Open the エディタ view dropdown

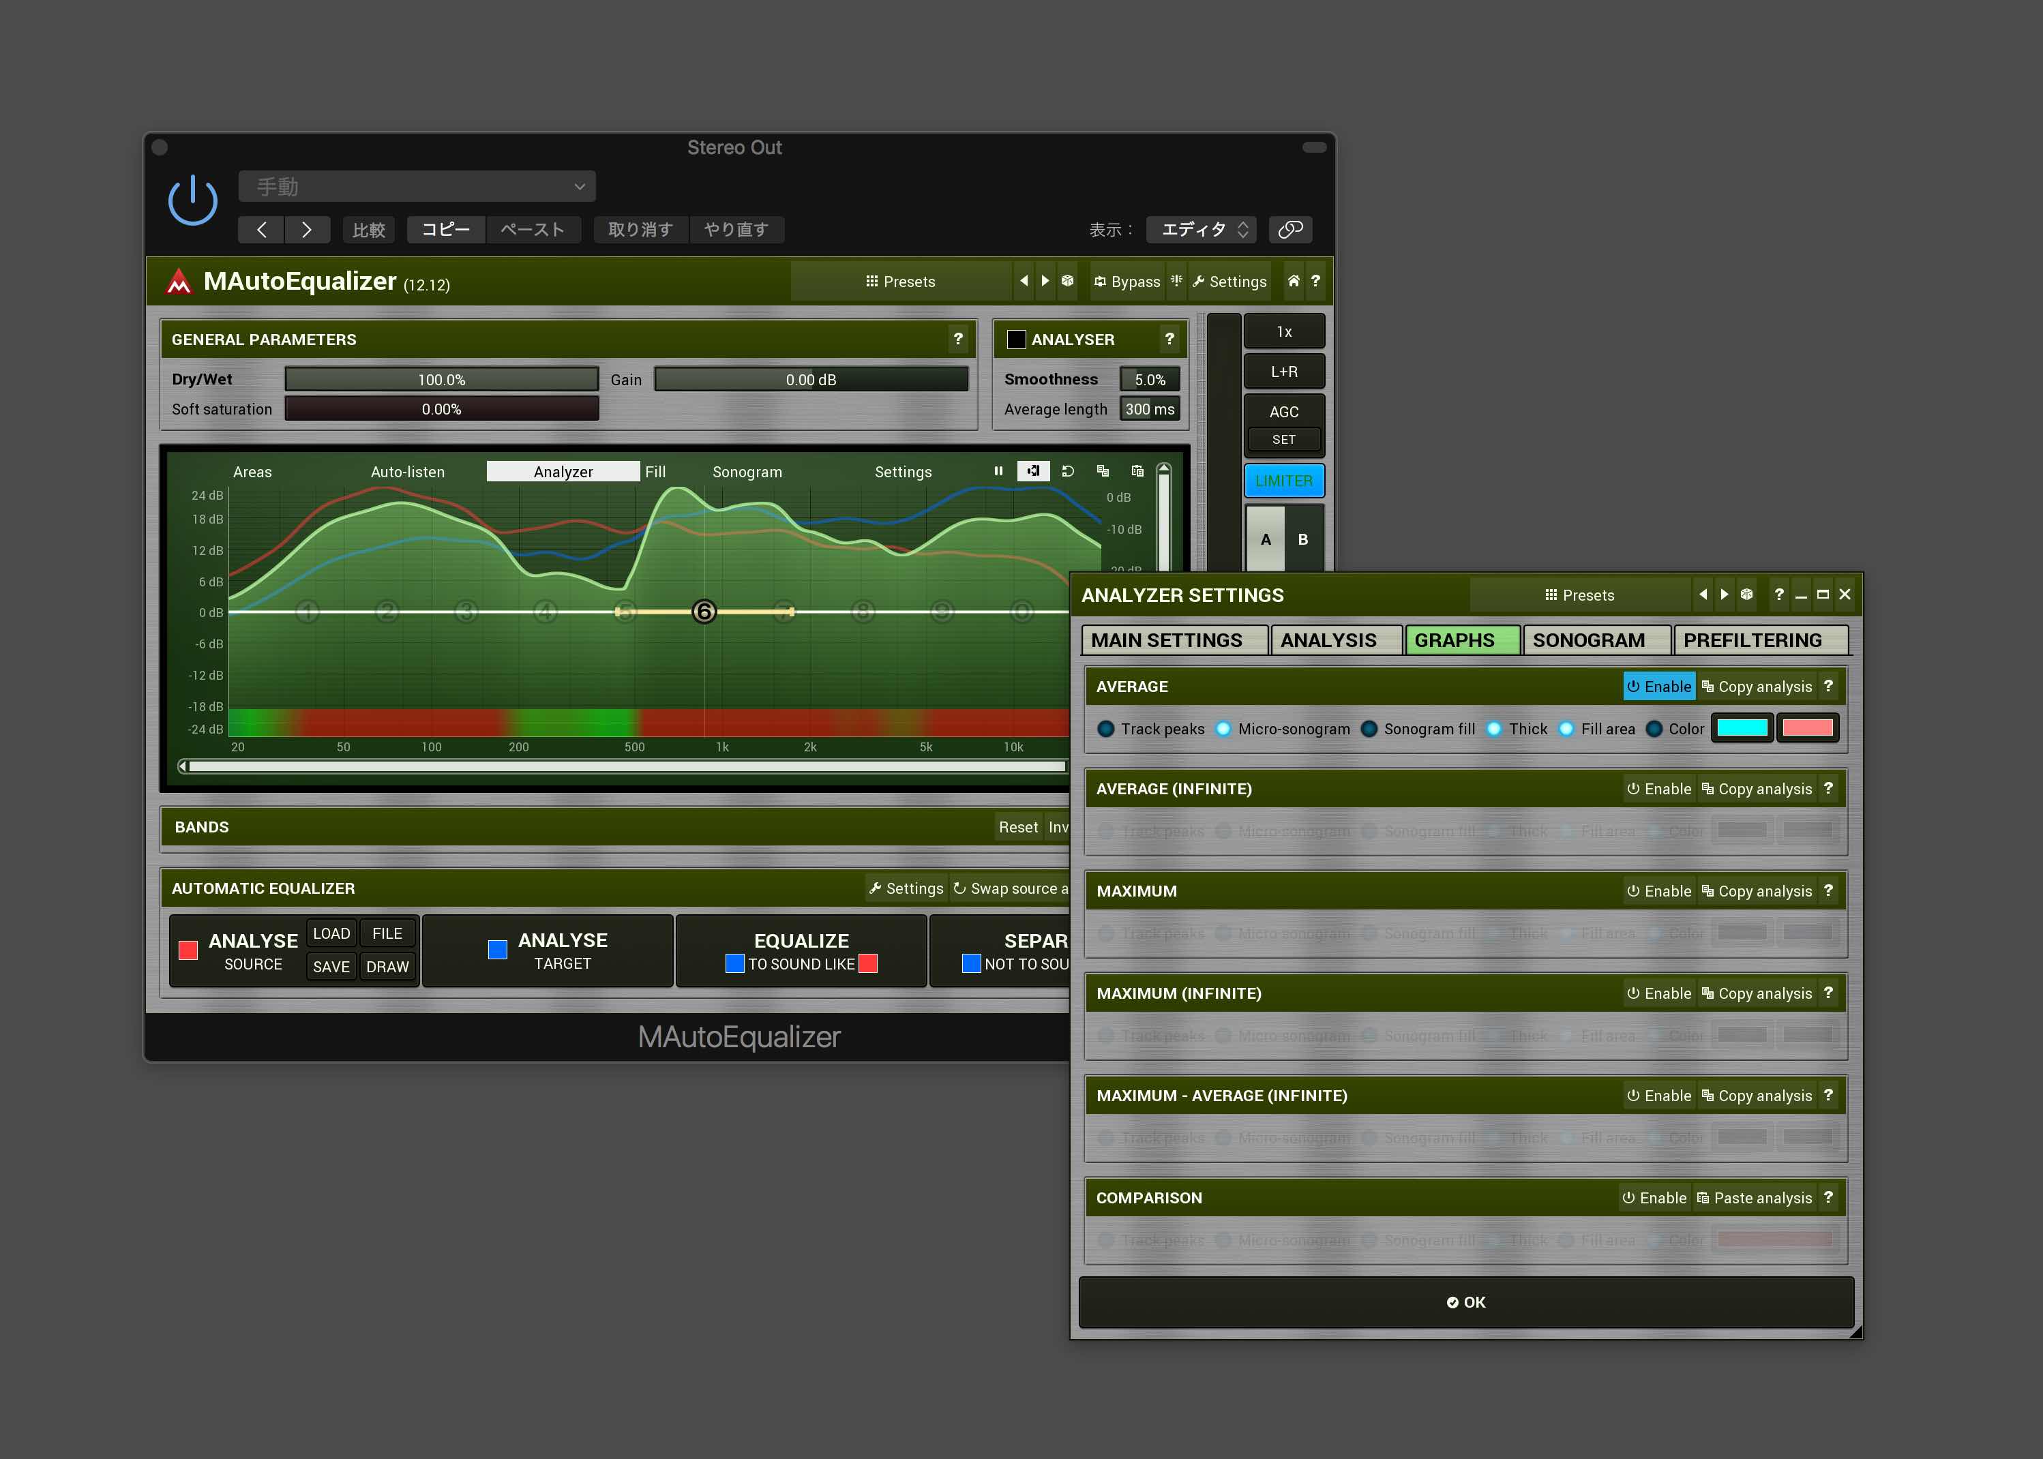click(x=1203, y=229)
